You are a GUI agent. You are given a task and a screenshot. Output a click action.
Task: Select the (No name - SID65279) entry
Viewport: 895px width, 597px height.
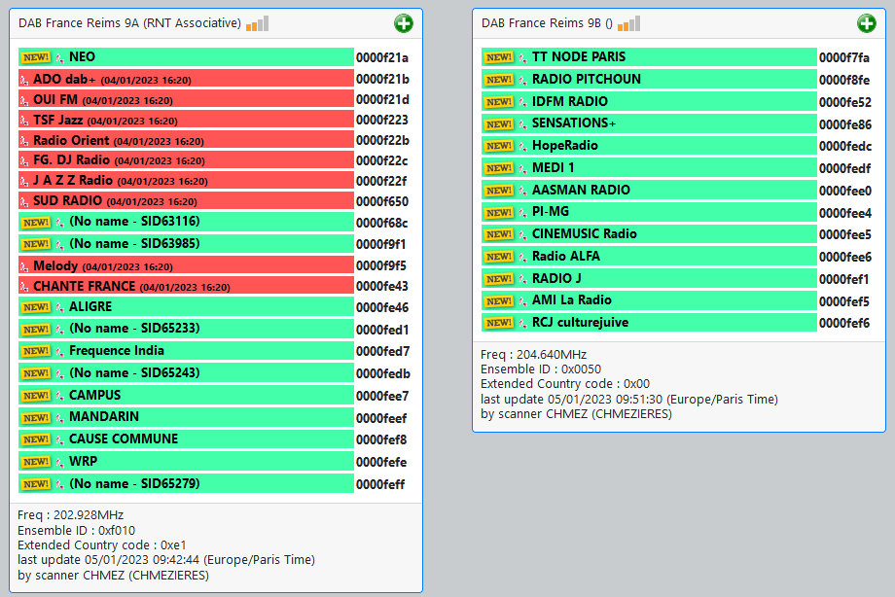pos(134,484)
